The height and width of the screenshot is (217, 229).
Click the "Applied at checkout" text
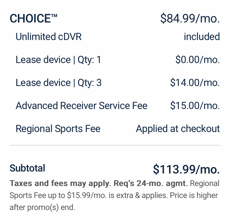click(x=178, y=129)
